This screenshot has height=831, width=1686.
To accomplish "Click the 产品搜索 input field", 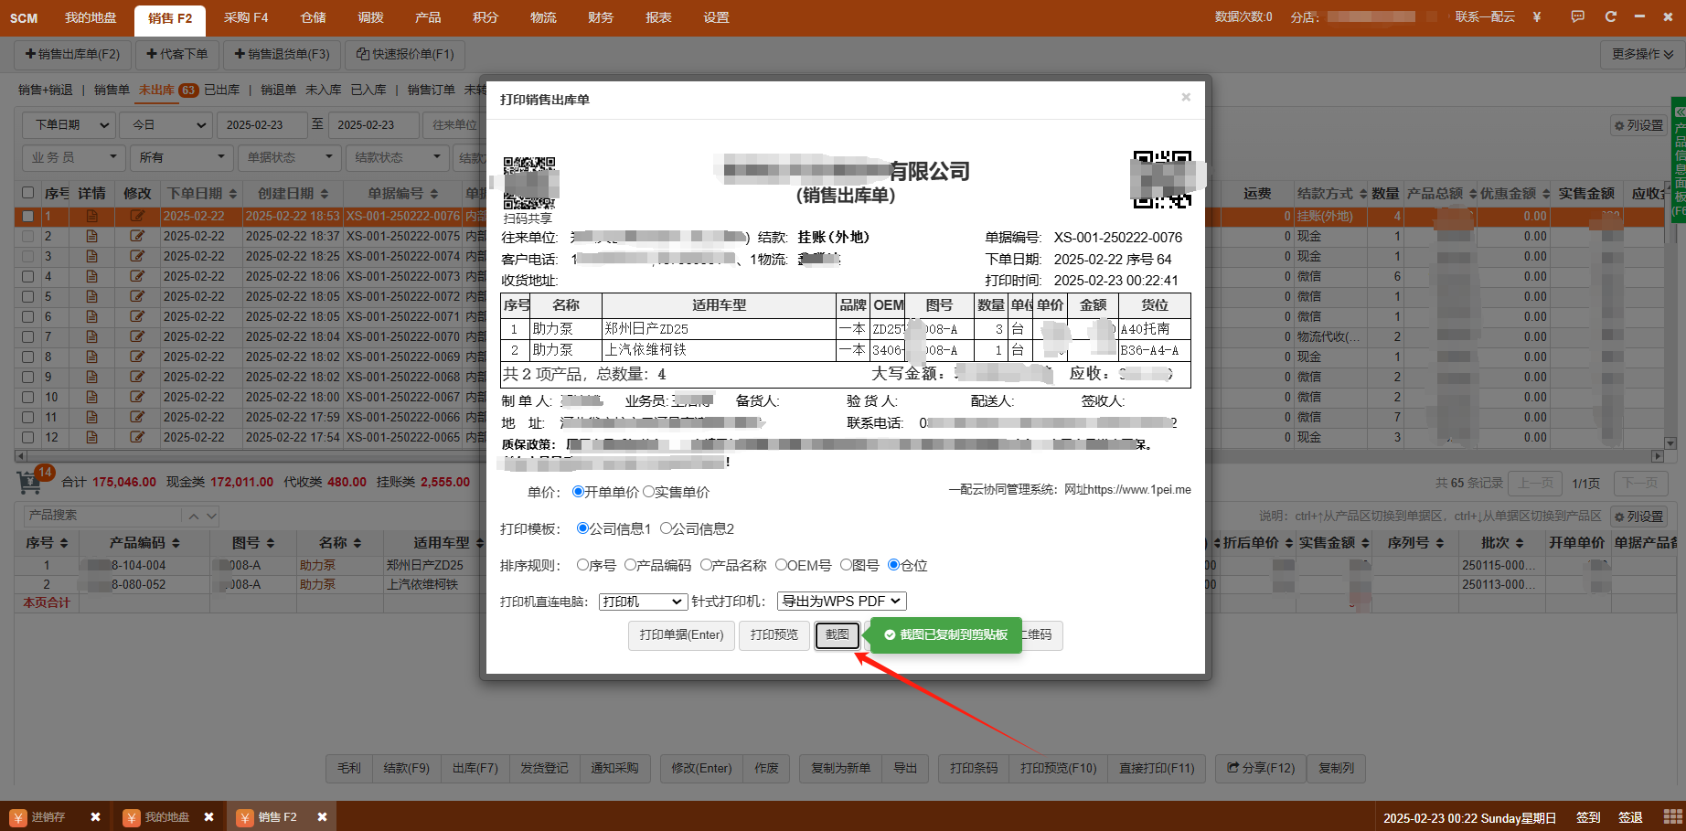I will [102, 516].
